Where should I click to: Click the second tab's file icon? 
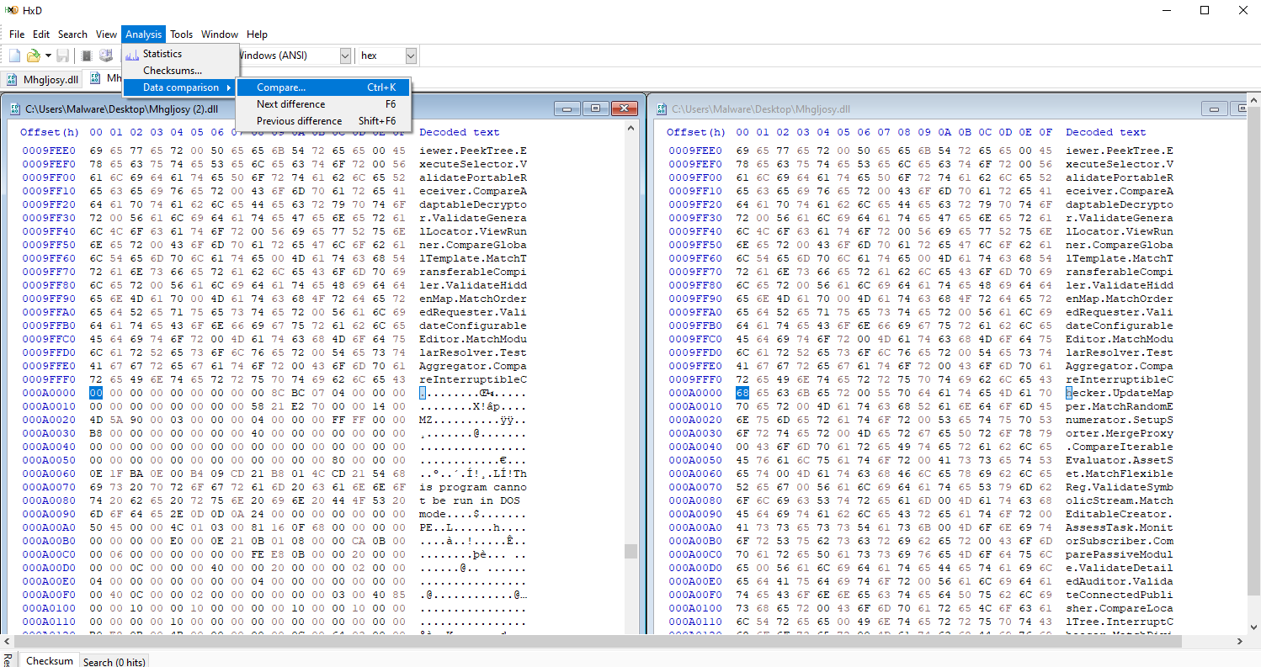(x=96, y=79)
